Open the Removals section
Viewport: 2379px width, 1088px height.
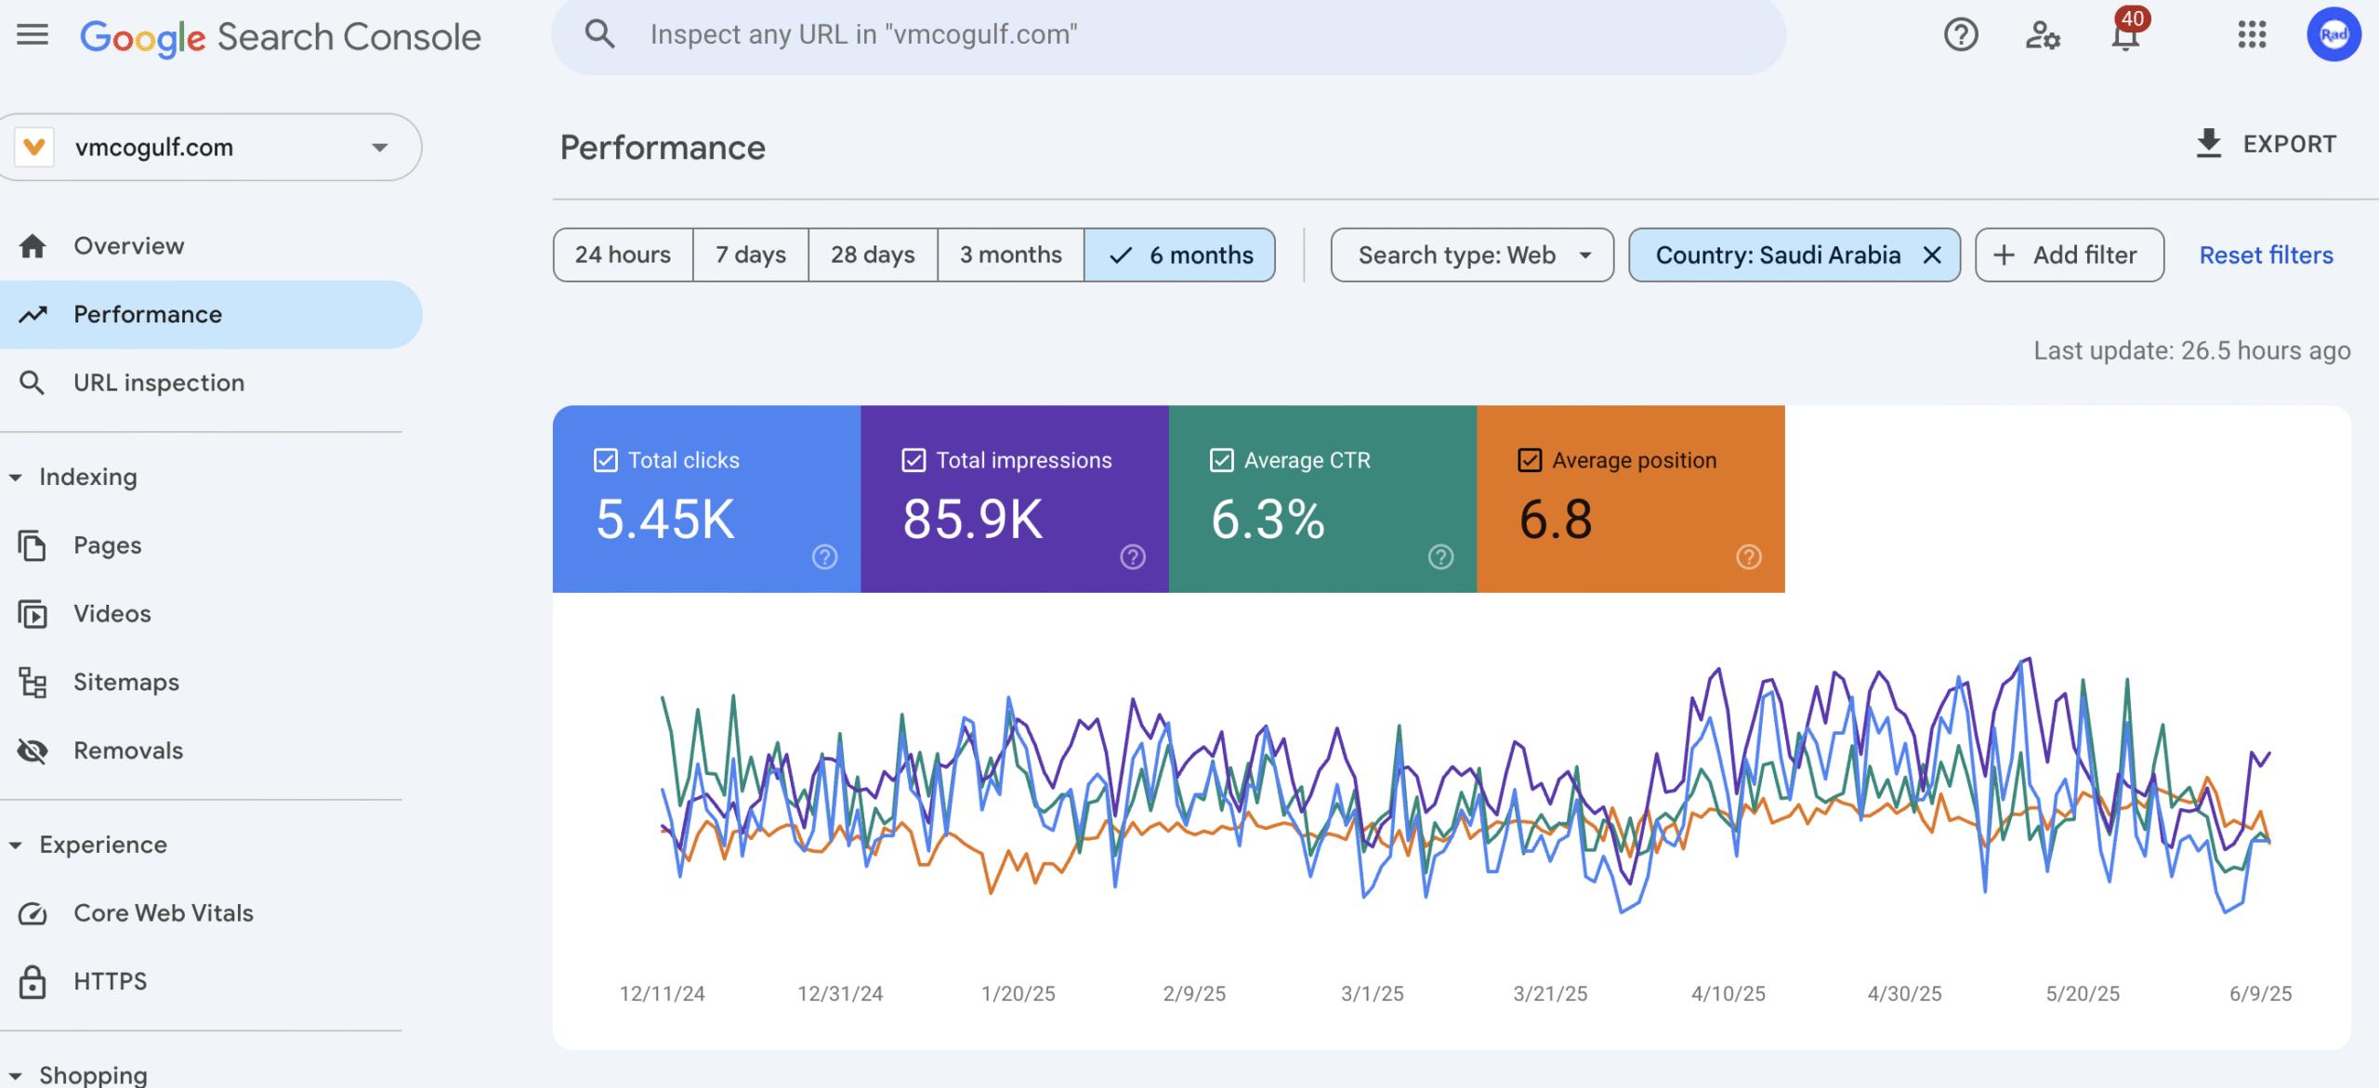pyautogui.click(x=128, y=750)
